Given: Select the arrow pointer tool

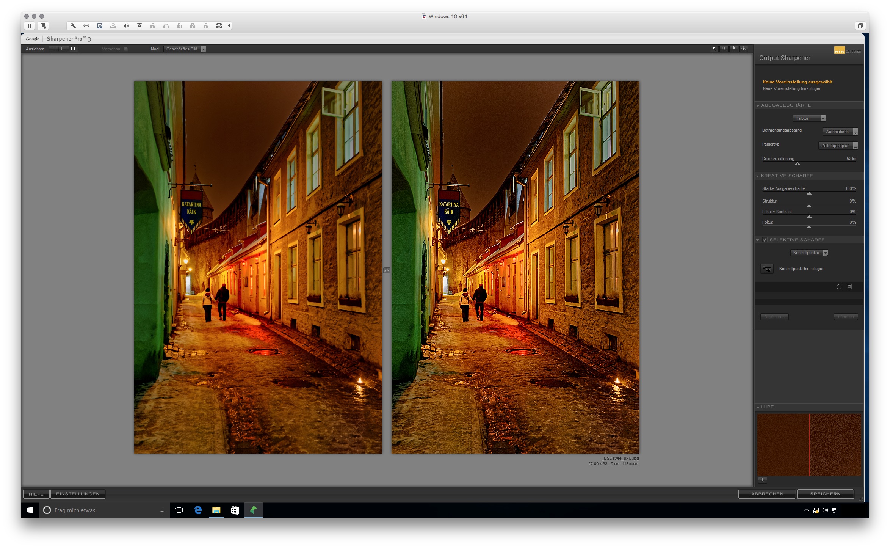Looking at the screenshot, I should (714, 49).
